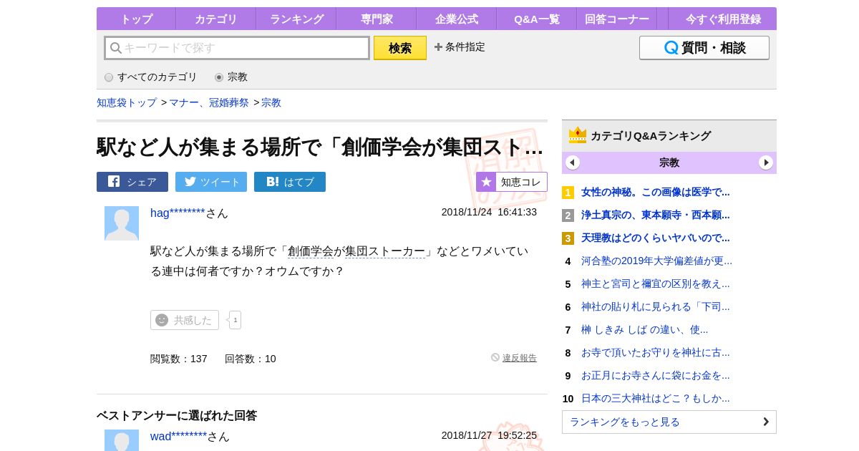This screenshot has height=451, width=859.
Task: Open the 回答コーナー navigation tab
Action: pos(617,19)
